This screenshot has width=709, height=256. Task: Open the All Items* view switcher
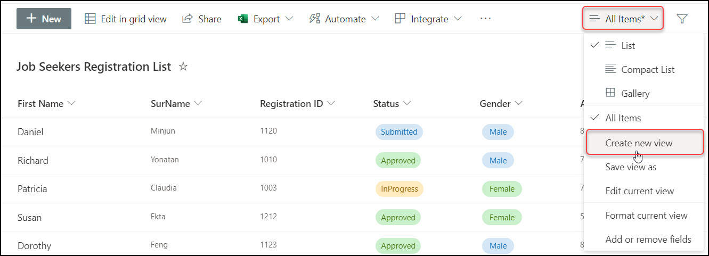[623, 19]
